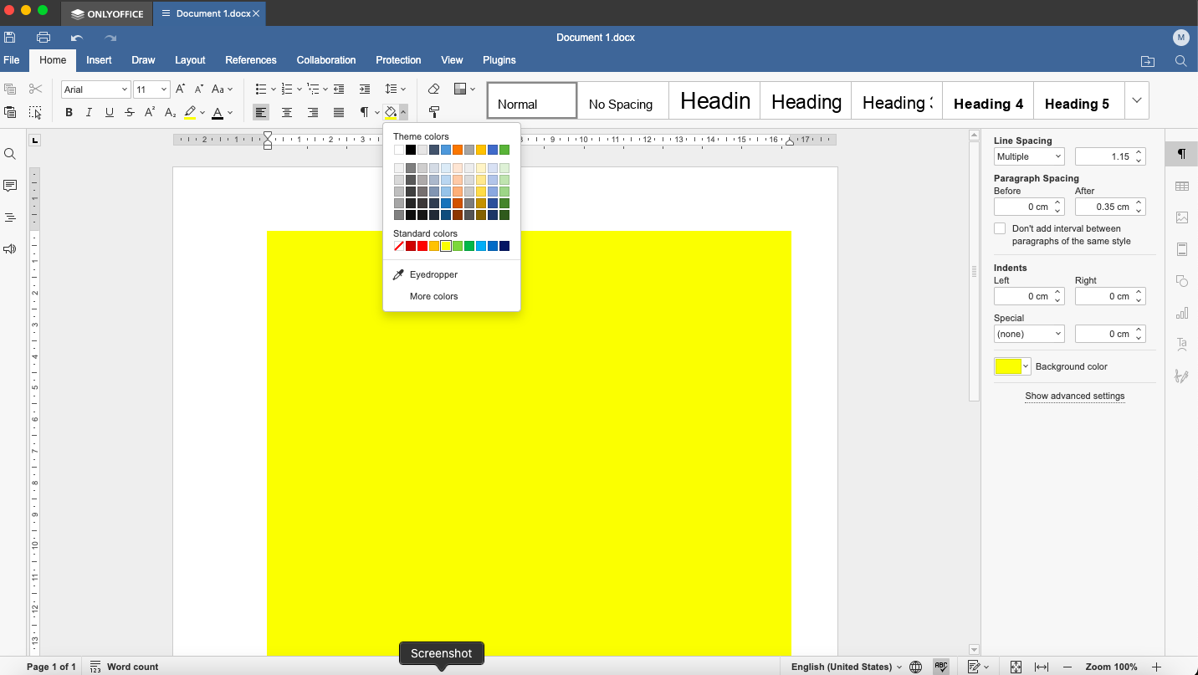Toggle left paragraph alignment
Image resolution: width=1198 pixels, height=675 pixels.
point(261,112)
